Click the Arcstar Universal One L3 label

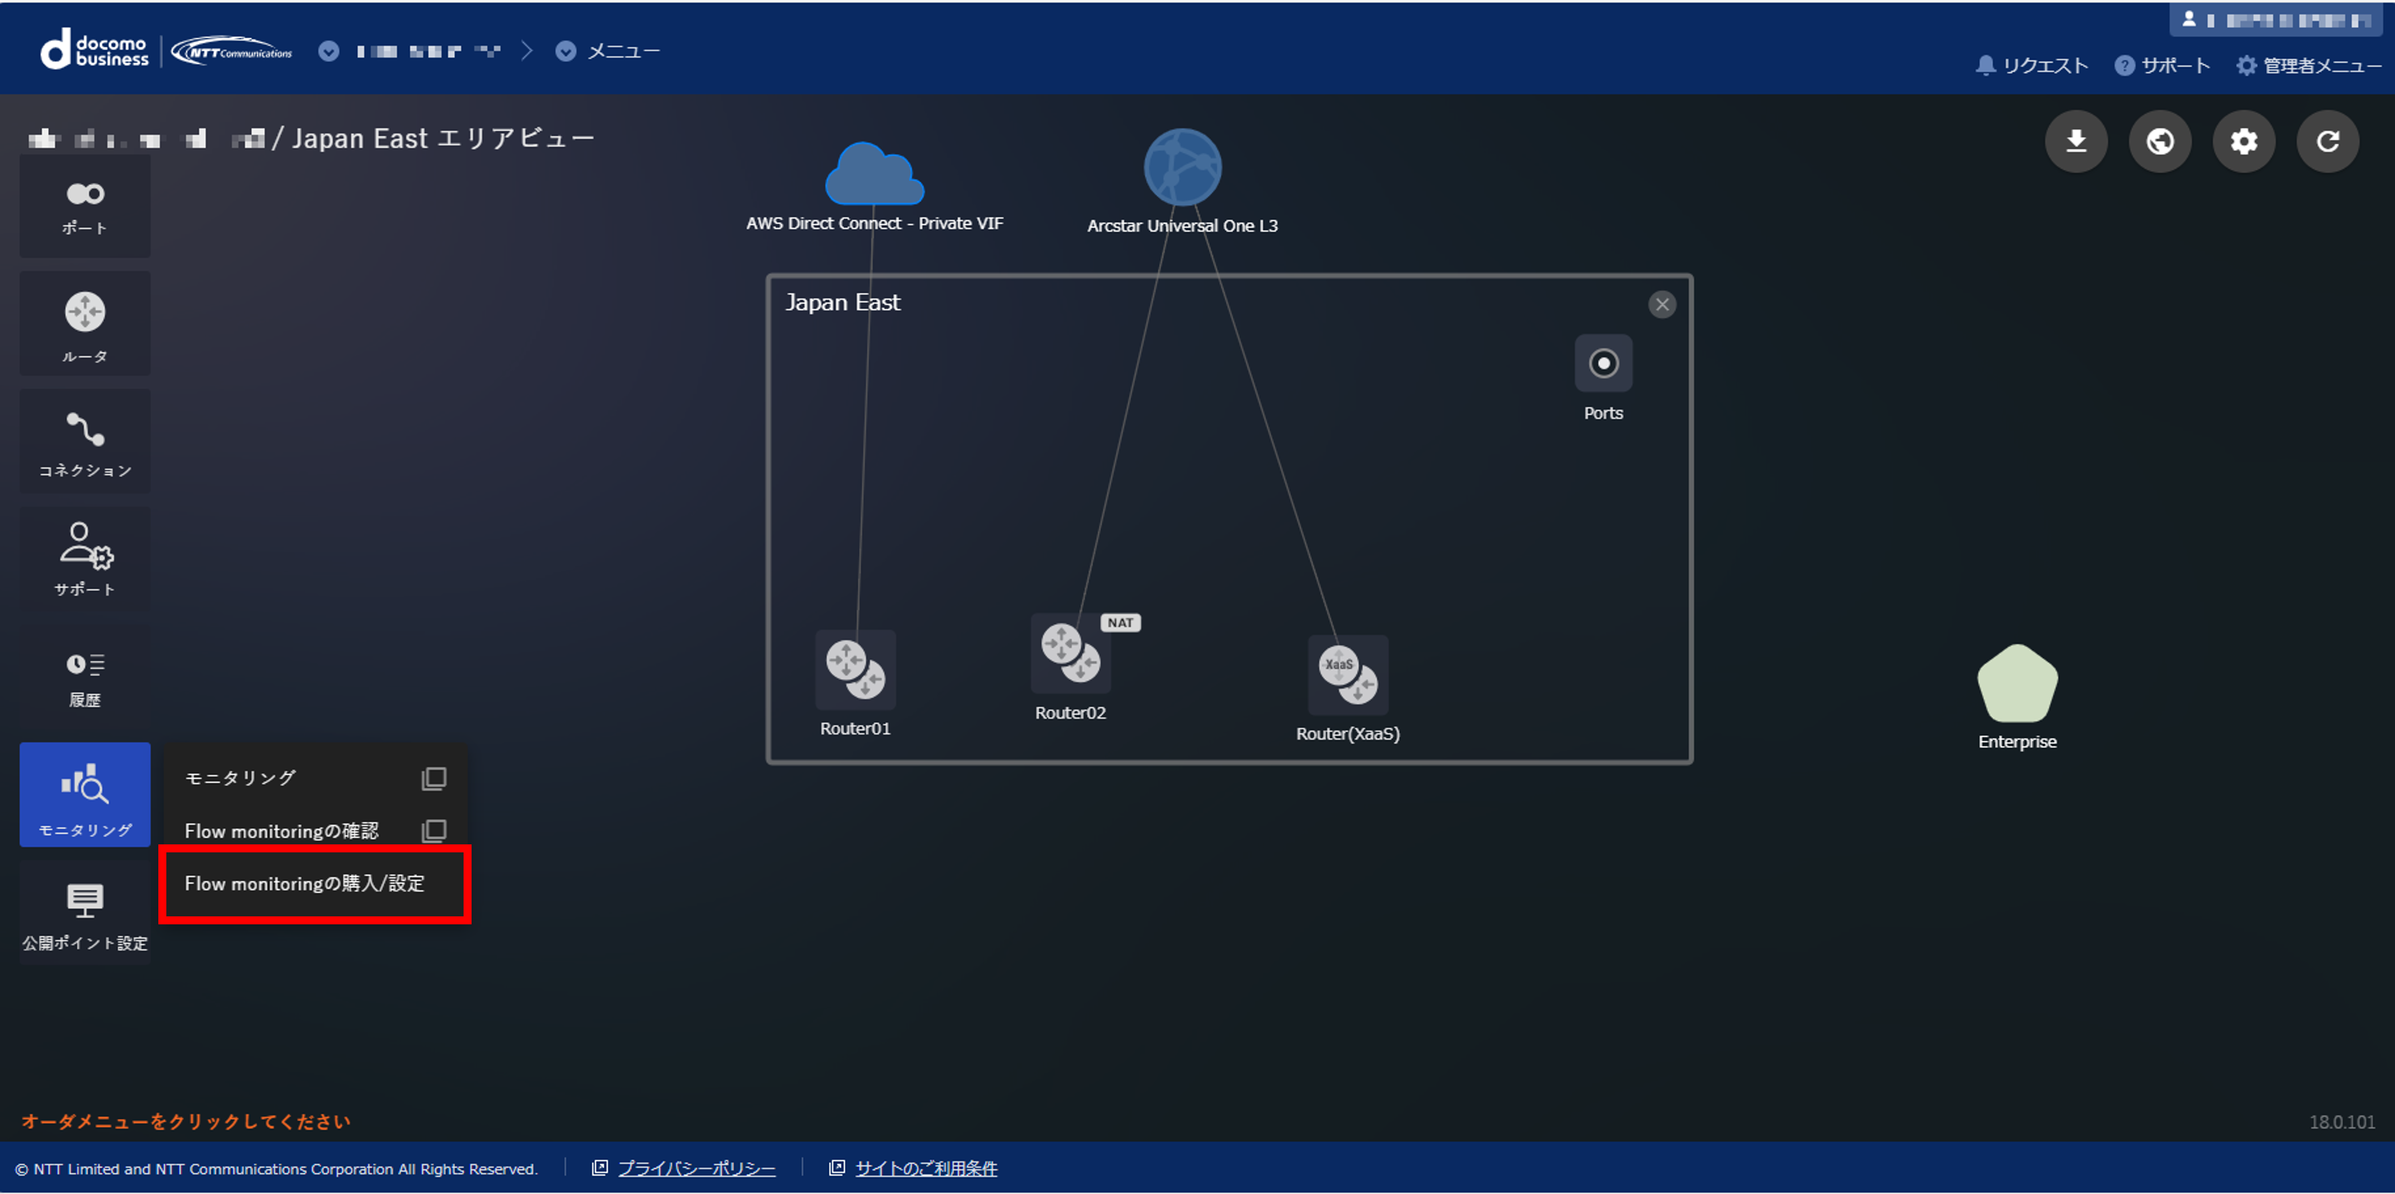(1183, 226)
